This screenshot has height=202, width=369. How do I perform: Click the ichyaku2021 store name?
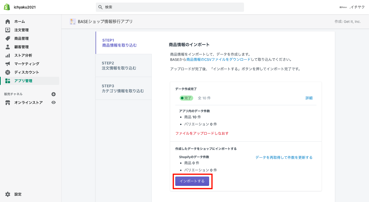tap(25, 7)
